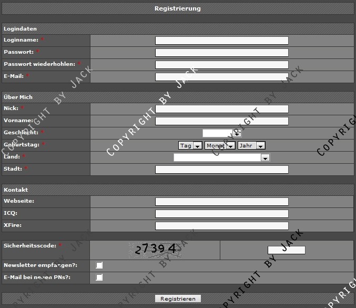This screenshot has height=308, width=356.
Task: Click the Sicherheitscode entry box
Action: click(x=287, y=250)
